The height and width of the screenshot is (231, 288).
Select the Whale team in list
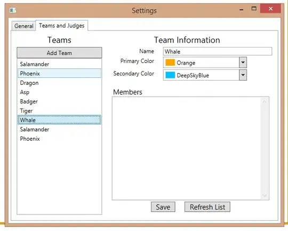[59, 120]
